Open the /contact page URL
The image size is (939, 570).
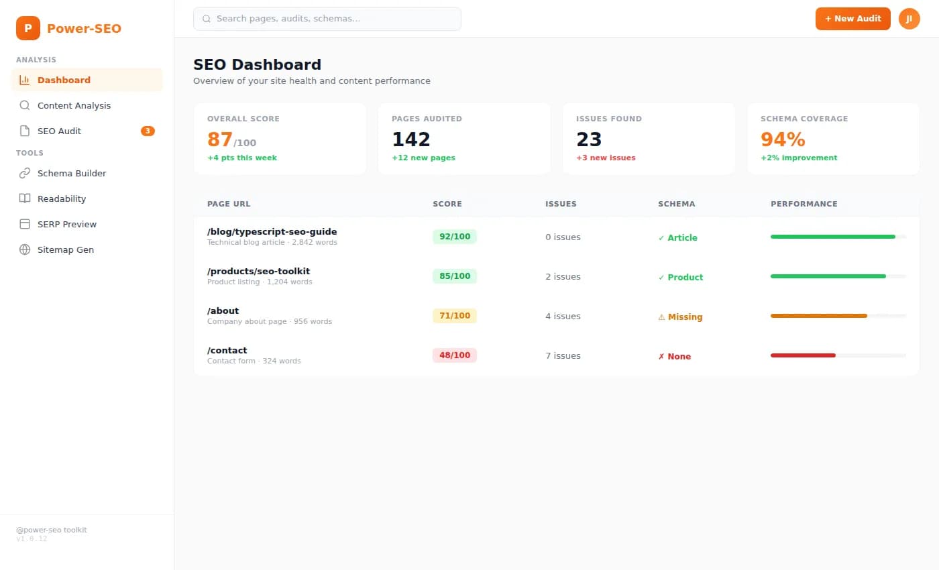[227, 351]
